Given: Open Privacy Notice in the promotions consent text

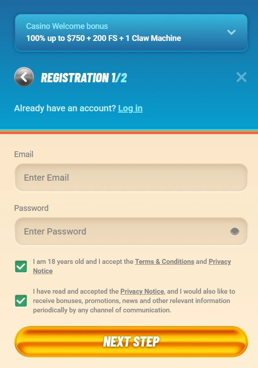Looking at the screenshot, I should click(x=142, y=291).
